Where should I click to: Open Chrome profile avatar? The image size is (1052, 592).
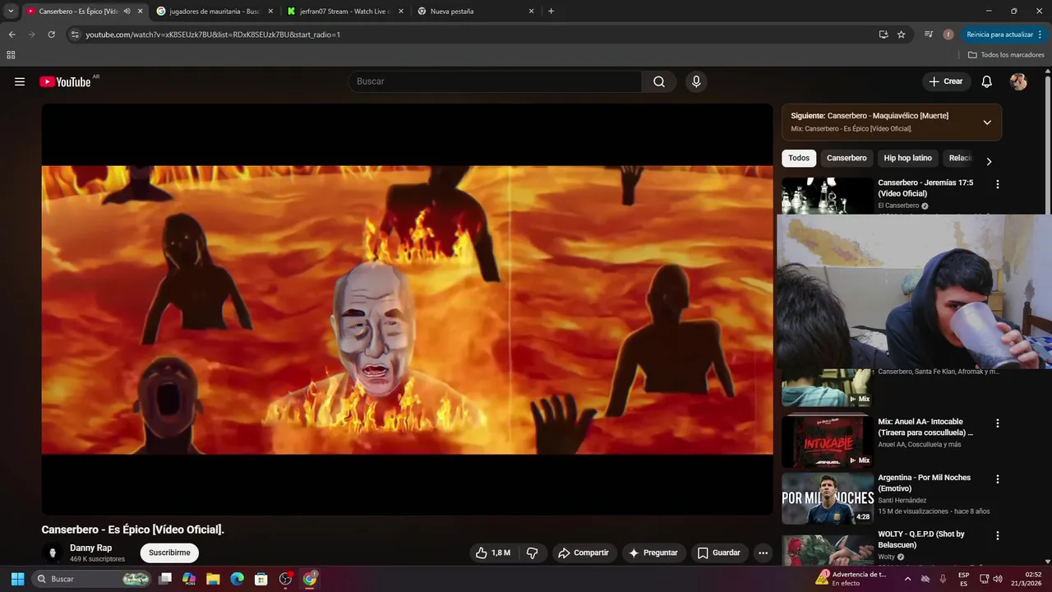tap(948, 35)
